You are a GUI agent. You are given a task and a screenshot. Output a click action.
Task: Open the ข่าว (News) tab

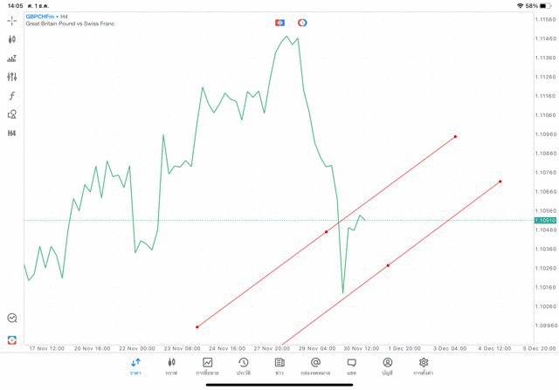(x=279, y=366)
